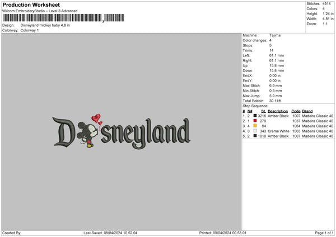Image resolution: width=336 pixels, height=237 pixels.
Task: Click the "Stop Sequence:" heading
Action: 255,106
